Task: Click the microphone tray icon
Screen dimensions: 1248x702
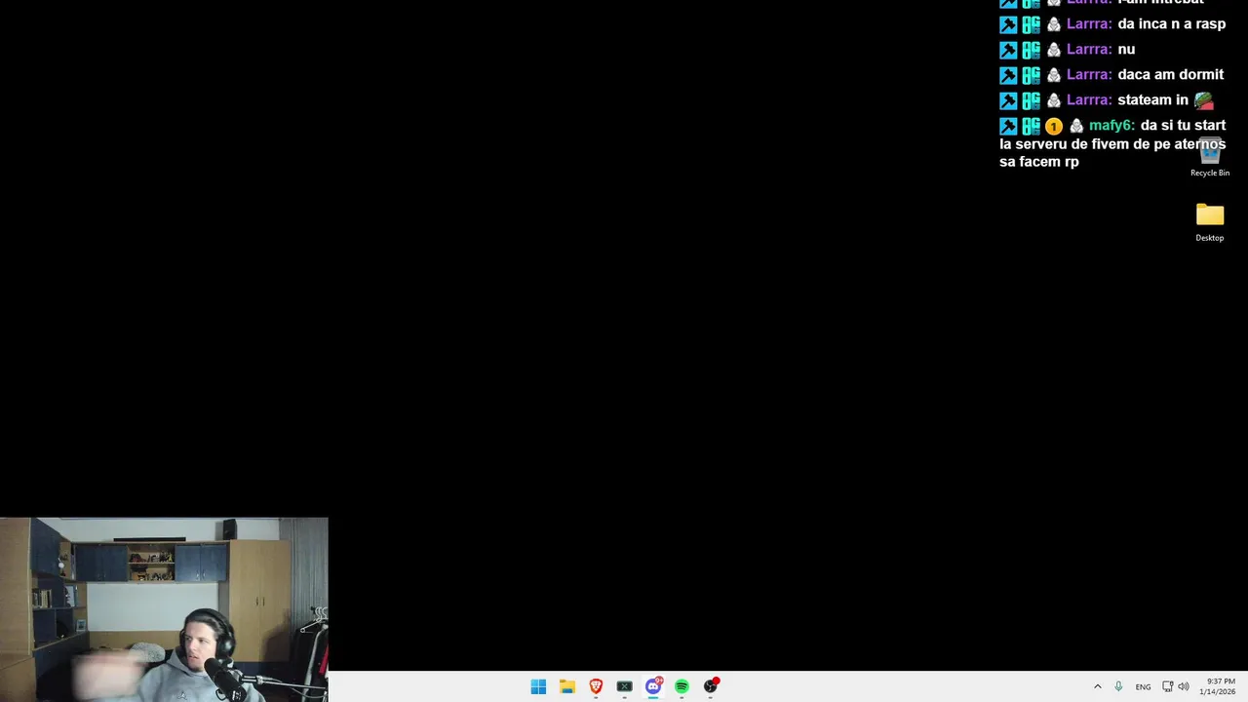Action: (1118, 686)
